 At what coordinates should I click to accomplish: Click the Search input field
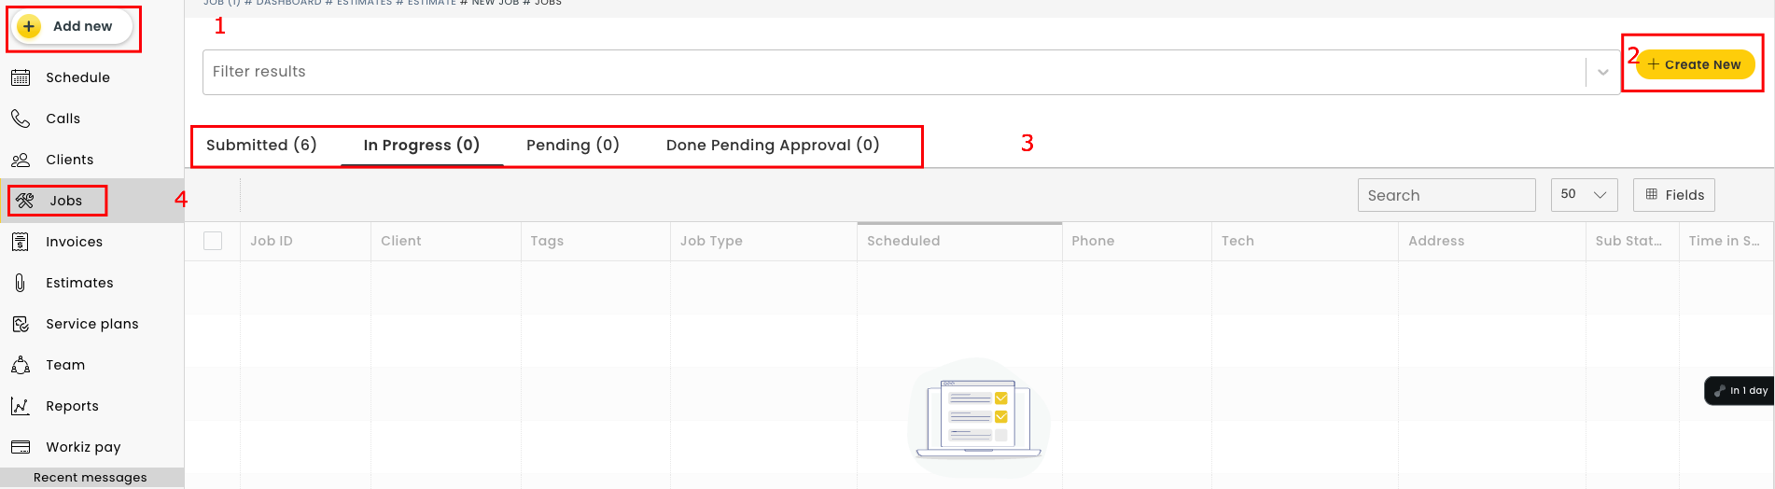[x=1445, y=195]
